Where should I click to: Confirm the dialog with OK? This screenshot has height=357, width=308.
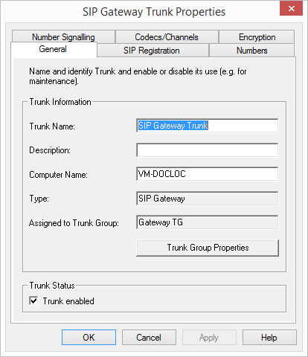pos(89,338)
